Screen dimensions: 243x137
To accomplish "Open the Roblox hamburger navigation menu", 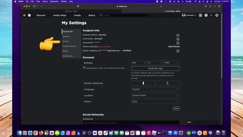I will (x=24, y=15).
